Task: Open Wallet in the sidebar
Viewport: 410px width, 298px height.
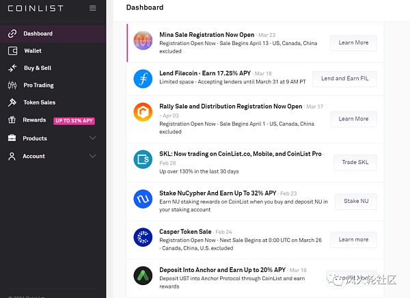Action: (x=32, y=51)
